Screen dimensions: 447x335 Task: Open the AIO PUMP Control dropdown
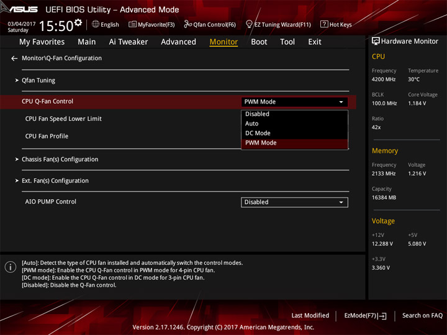(294, 202)
